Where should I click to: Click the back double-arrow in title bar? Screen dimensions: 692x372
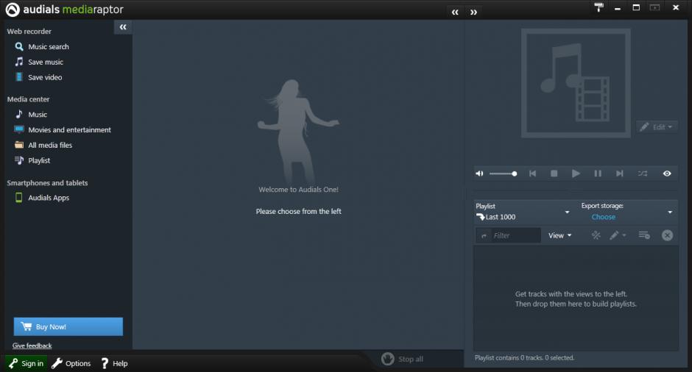455,12
